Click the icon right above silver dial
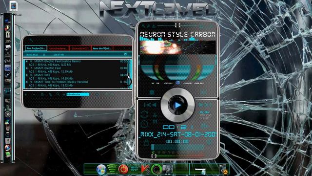This screenshot has height=176, width=312. [x=203, y=92]
